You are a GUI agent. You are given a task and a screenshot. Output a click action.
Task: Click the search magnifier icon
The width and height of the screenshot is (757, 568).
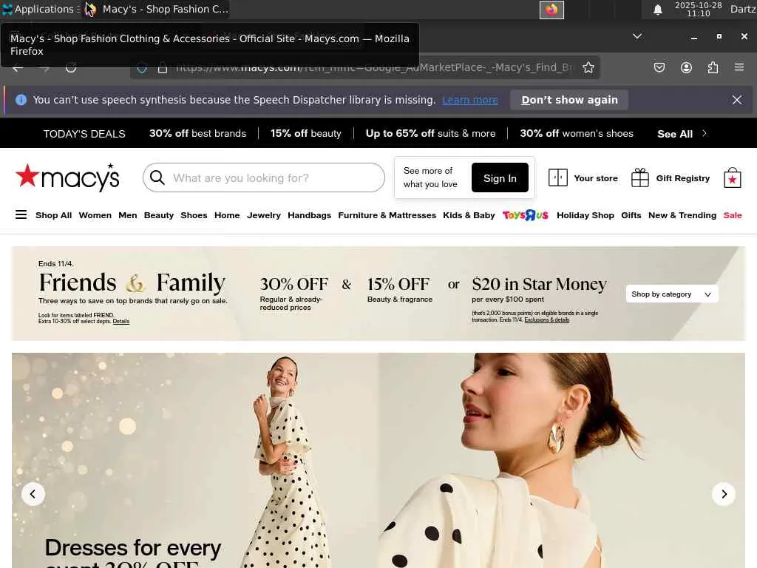(x=157, y=177)
